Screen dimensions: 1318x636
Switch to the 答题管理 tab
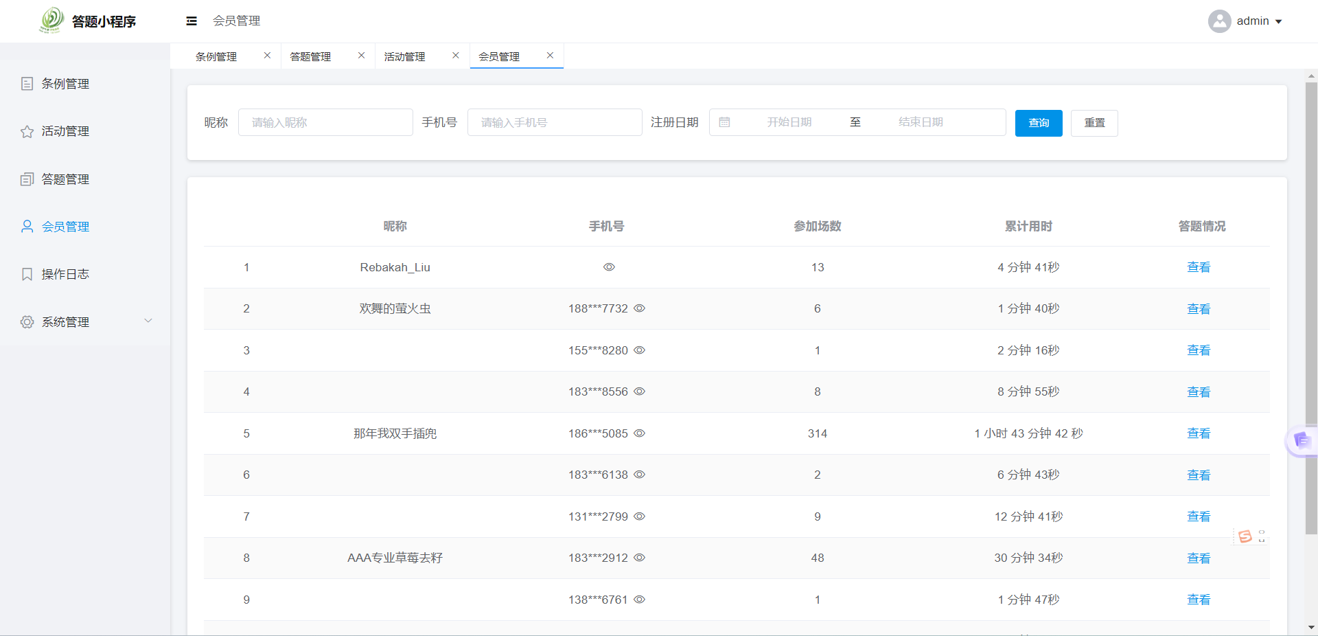(310, 56)
